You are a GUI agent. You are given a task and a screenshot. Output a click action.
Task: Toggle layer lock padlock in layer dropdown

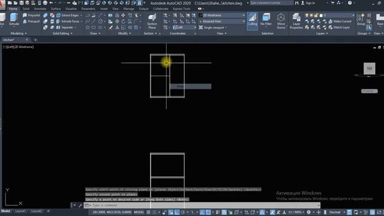tap(316, 15)
